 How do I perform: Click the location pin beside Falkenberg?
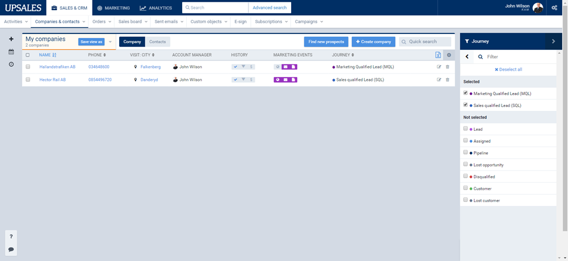(x=136, y=67)
